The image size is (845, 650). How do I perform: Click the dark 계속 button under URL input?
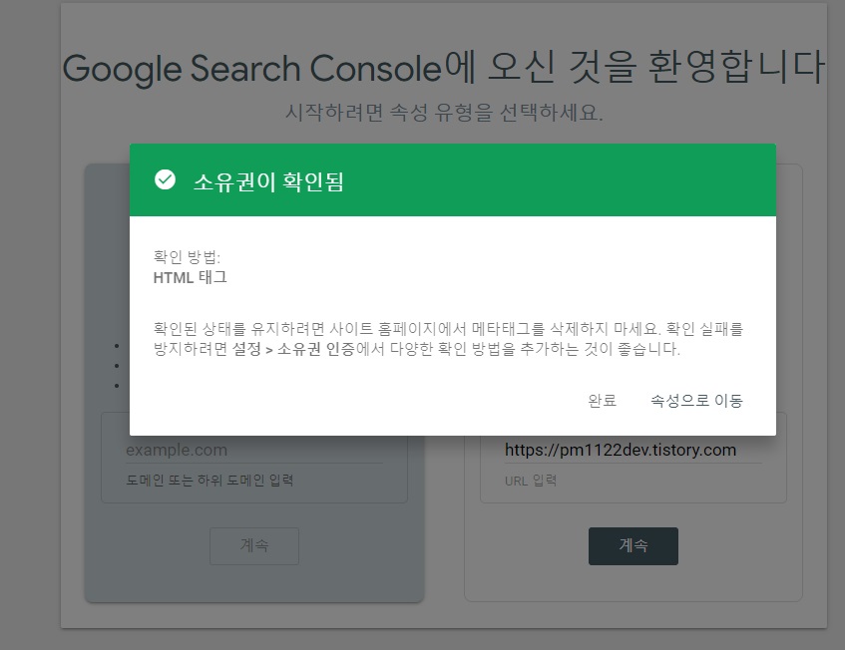click(634, 545)
